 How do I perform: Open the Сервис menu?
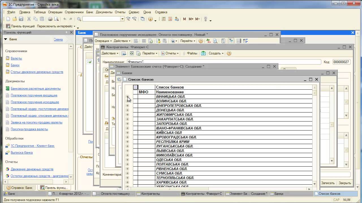tap(134, 12)
